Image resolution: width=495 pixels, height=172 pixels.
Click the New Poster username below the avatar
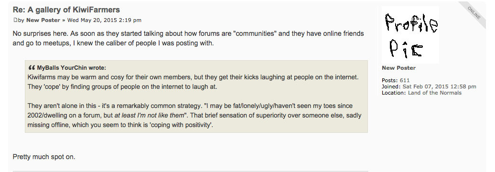point(398,68)
